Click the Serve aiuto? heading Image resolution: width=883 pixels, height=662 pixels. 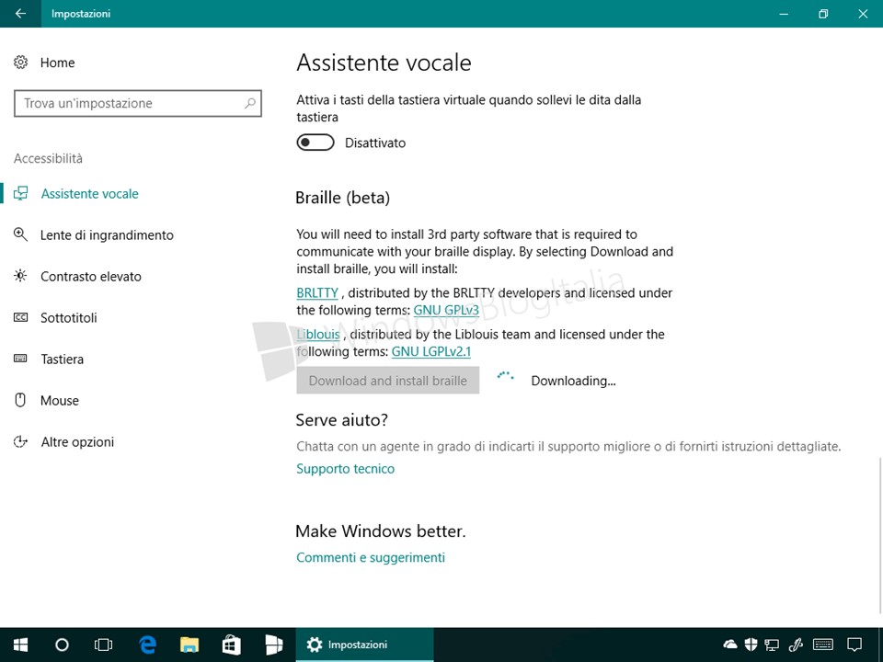tap(342, 420)
